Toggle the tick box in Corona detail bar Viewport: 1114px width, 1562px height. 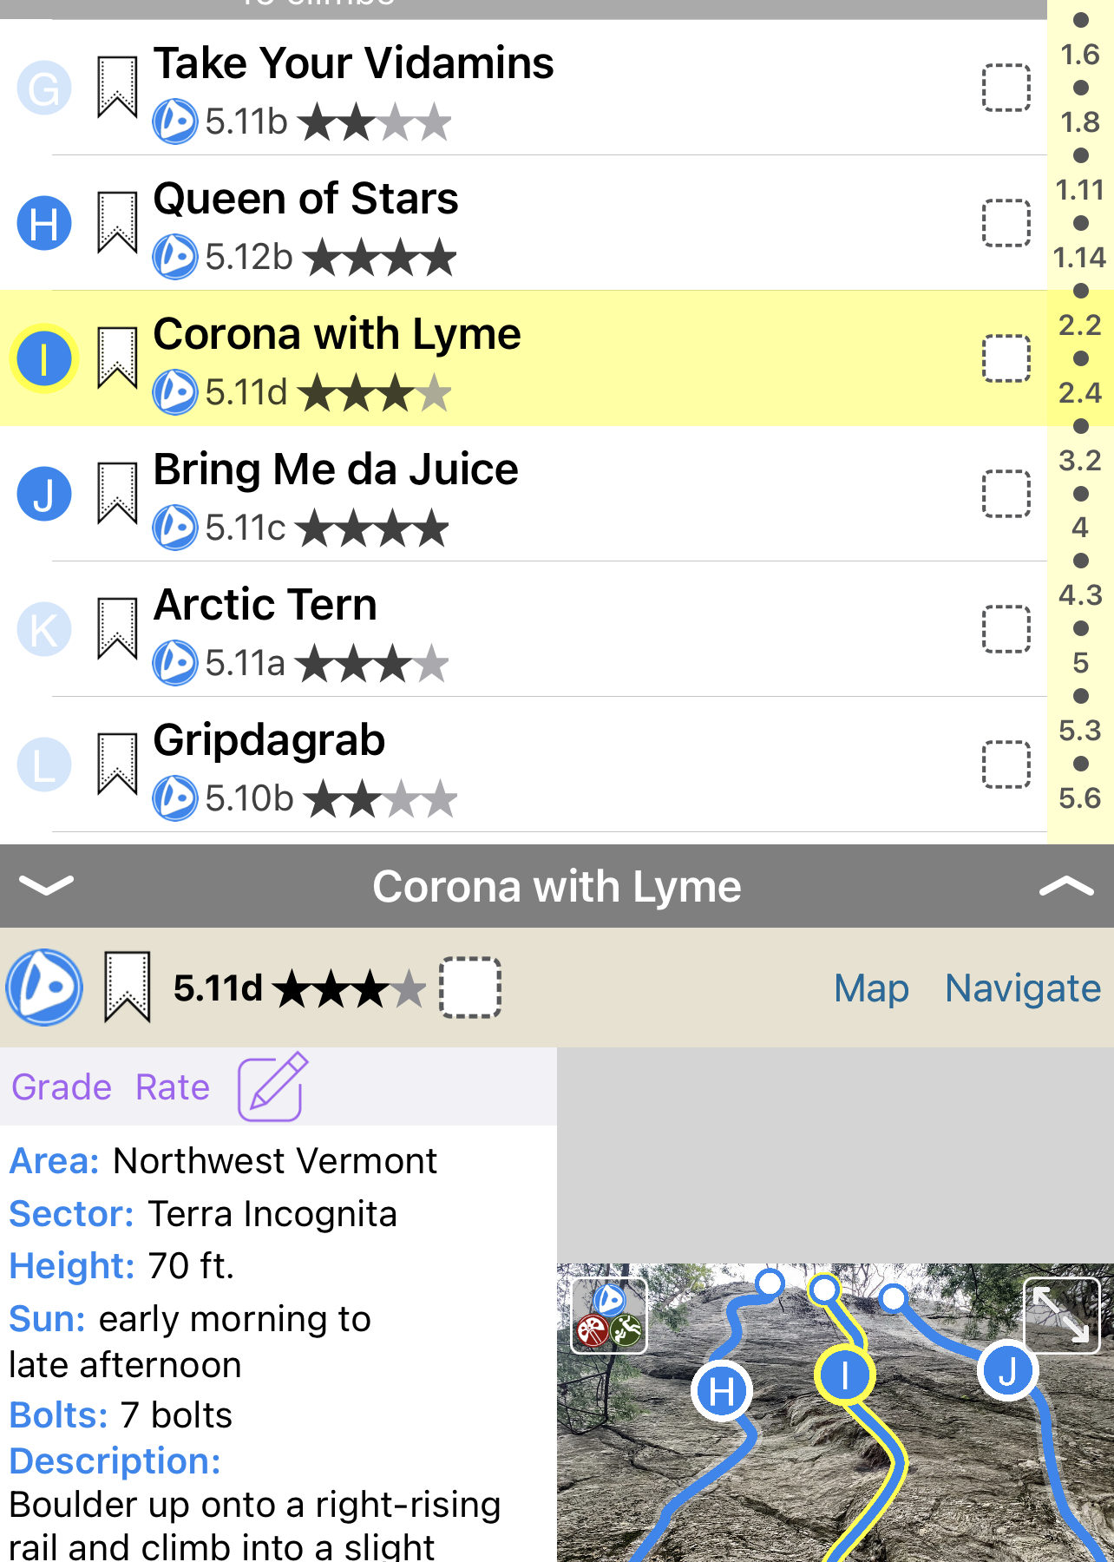point(470,988)
